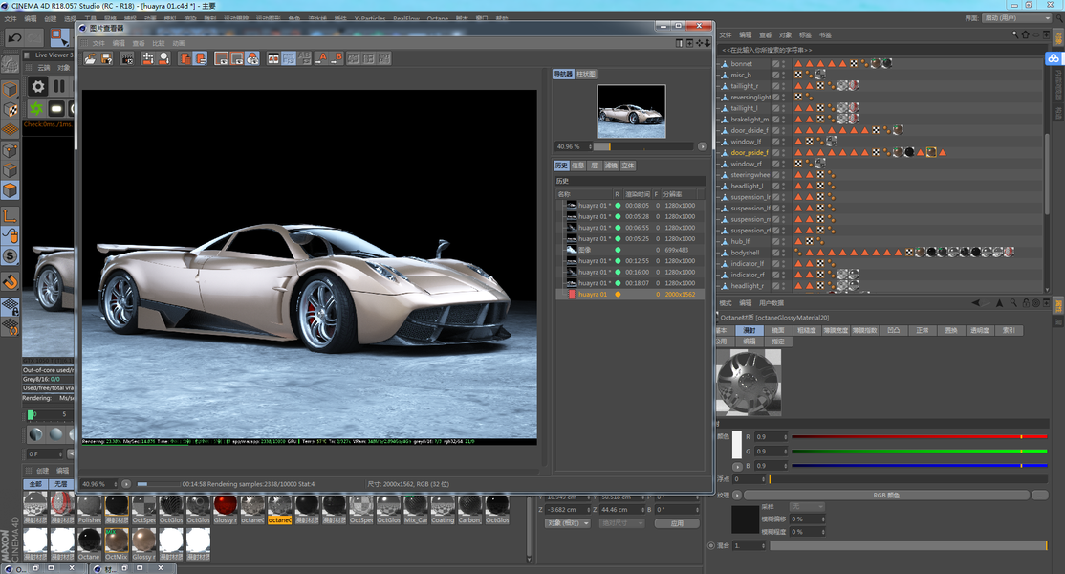Screen dimensions: 1065x574
Task: Select the red Glossy material ball
Action: coord(225,505)
